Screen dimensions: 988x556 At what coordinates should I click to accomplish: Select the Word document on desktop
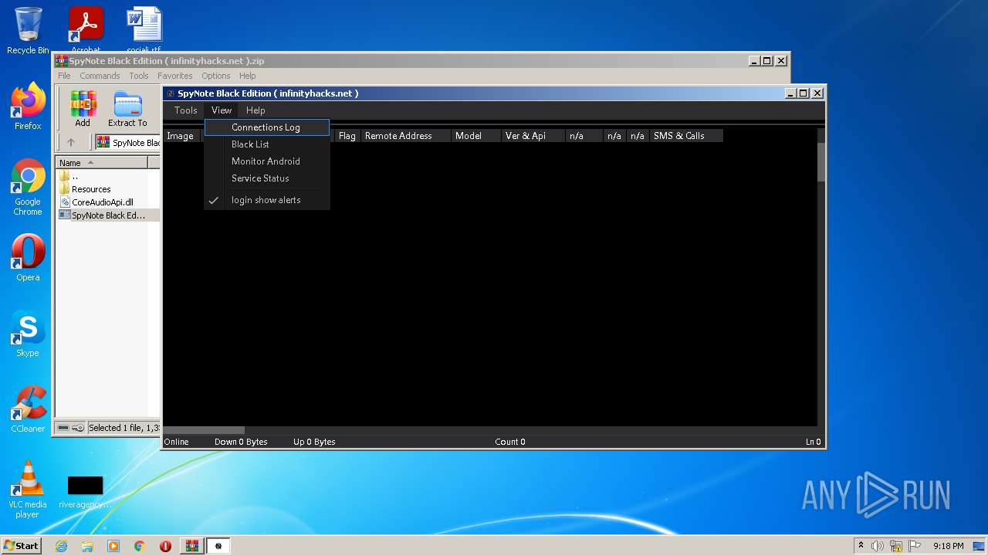point(144,29)
